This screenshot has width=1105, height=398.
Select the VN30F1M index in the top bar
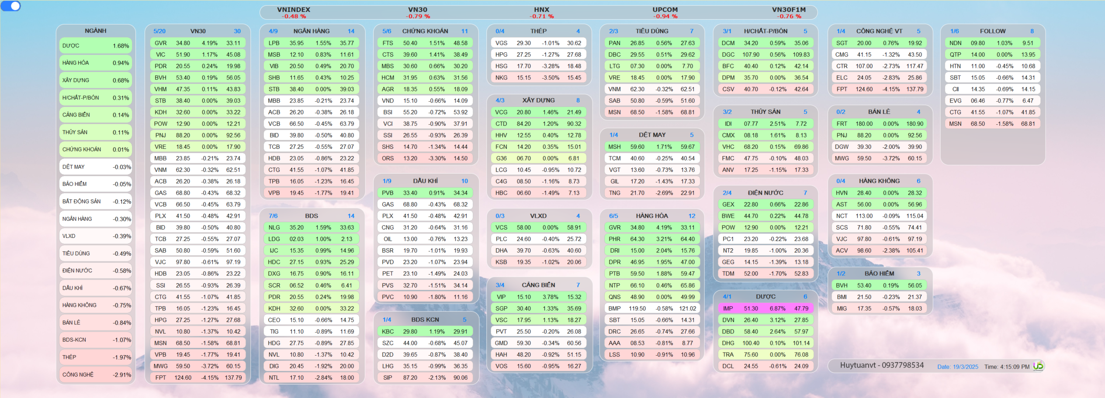coord(789,13)
